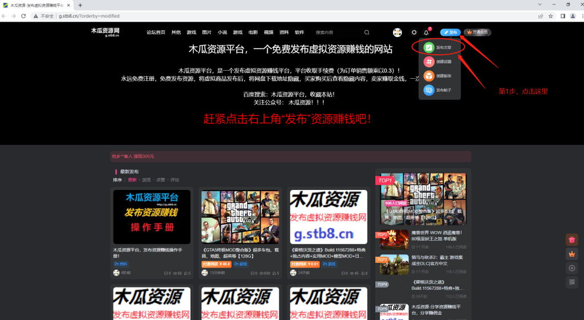
Task: Click the pink gift icon in the floating sidebar
Action: 571,240
